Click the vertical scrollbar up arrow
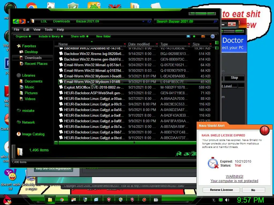 [x=217, y=42]
